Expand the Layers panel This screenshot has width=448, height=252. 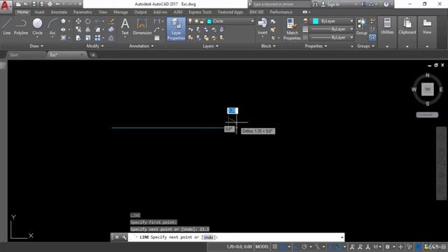click(210, 45)
